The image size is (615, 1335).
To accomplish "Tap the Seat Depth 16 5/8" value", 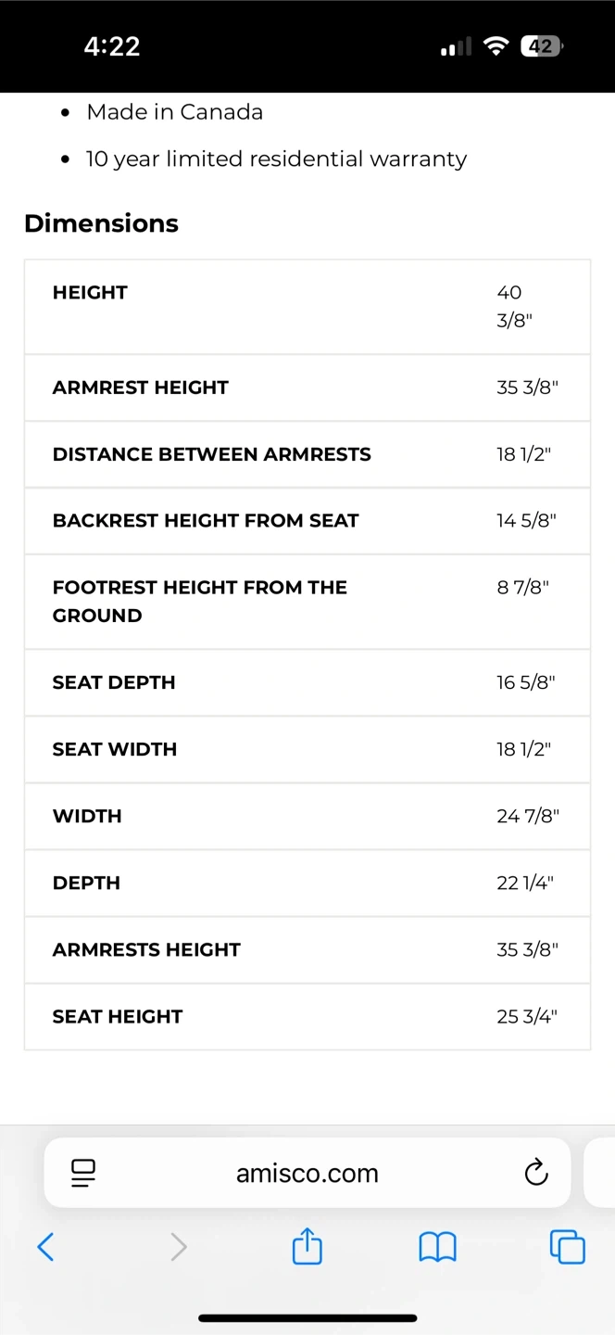I will (x=525, y=682).
